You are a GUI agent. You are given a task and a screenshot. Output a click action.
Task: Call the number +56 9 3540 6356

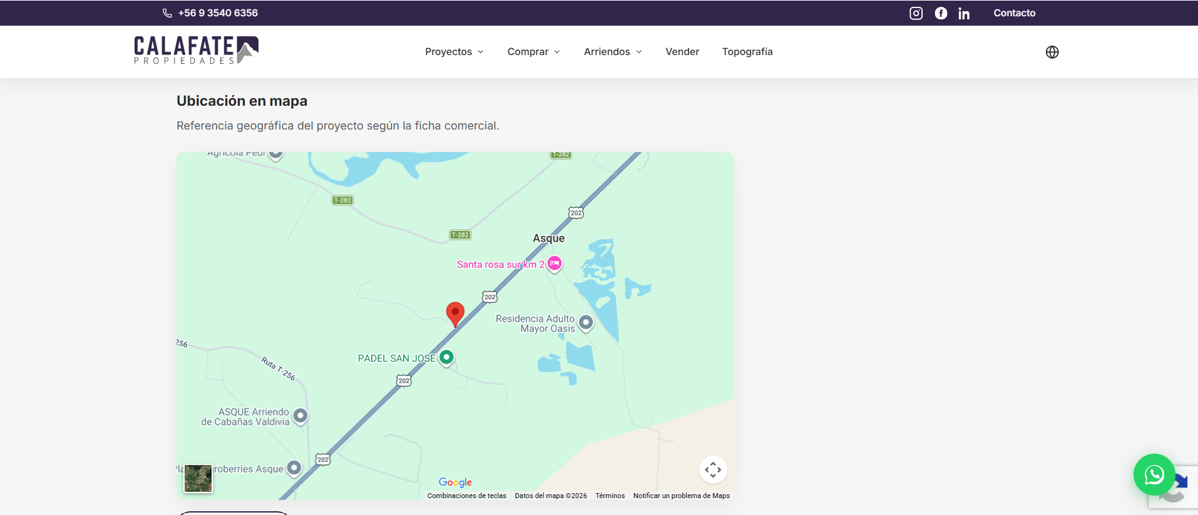pos(218,13)
